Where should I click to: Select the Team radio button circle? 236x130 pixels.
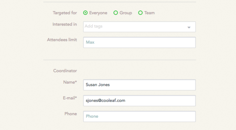tap(140, 13)
